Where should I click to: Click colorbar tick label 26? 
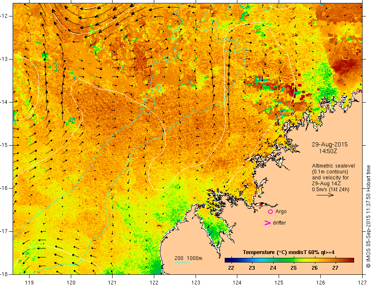click(315, 268)
